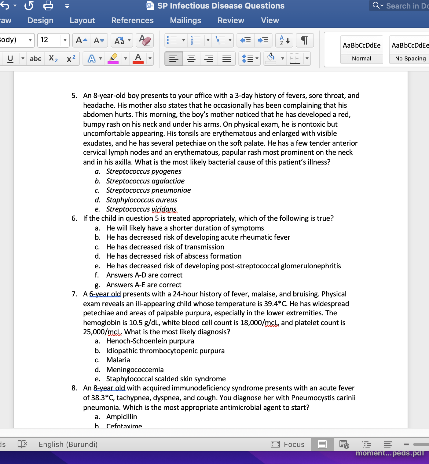Switch to the References tab
429x464 pixels.
132,20
